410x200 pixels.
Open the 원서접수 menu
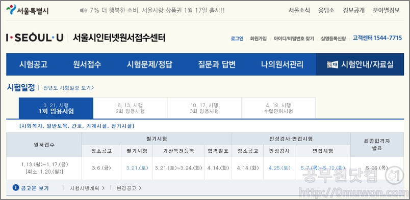coord(87,64)
